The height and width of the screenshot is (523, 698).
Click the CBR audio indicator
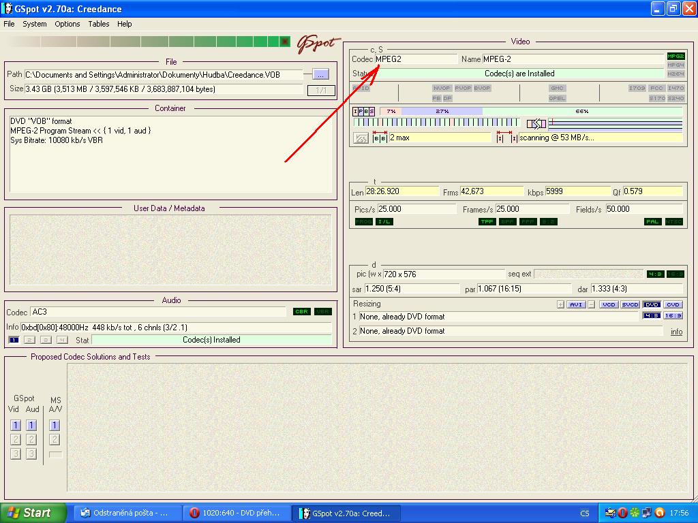[x=302, y=311]
